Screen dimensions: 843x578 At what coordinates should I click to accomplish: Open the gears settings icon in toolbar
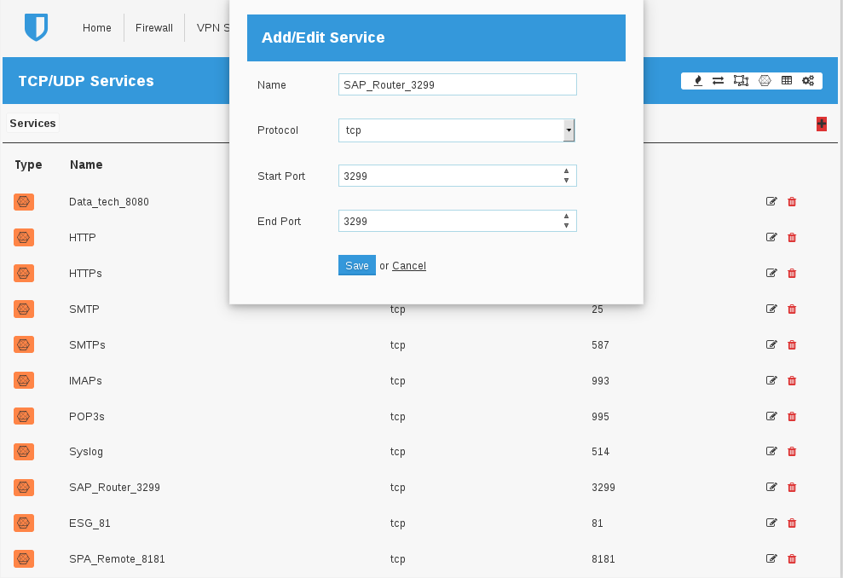808,81
